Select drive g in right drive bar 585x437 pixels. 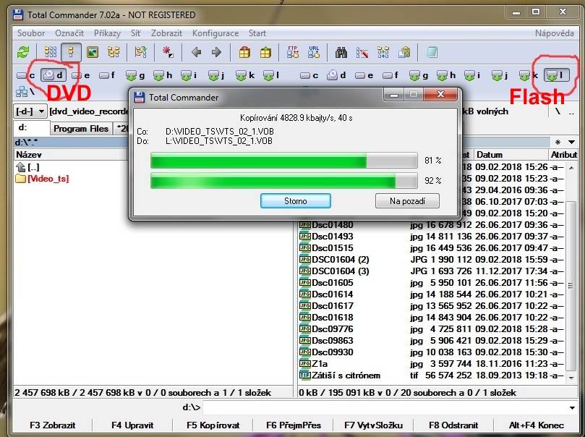[418, 75]
